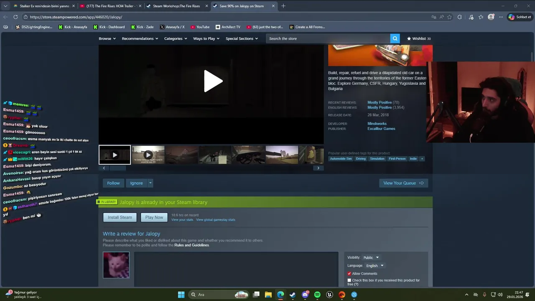Click the Edge icon on the taskbar
The width and height of the screenshot is (535, 301).
(280, 295)
